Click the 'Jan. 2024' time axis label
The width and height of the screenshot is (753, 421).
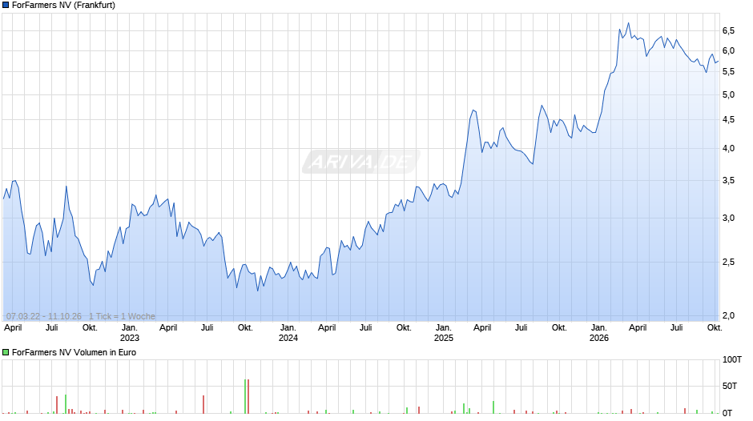288,333
